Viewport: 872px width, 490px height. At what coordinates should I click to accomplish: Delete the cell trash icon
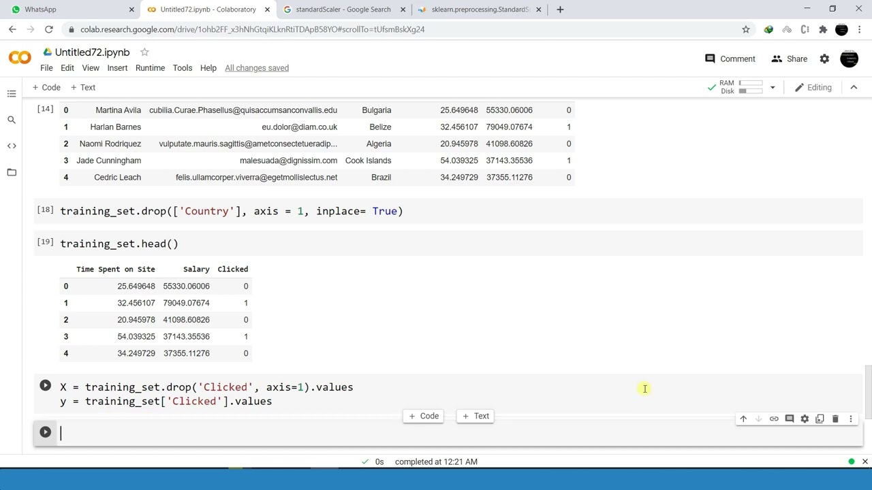pos(835,419)
